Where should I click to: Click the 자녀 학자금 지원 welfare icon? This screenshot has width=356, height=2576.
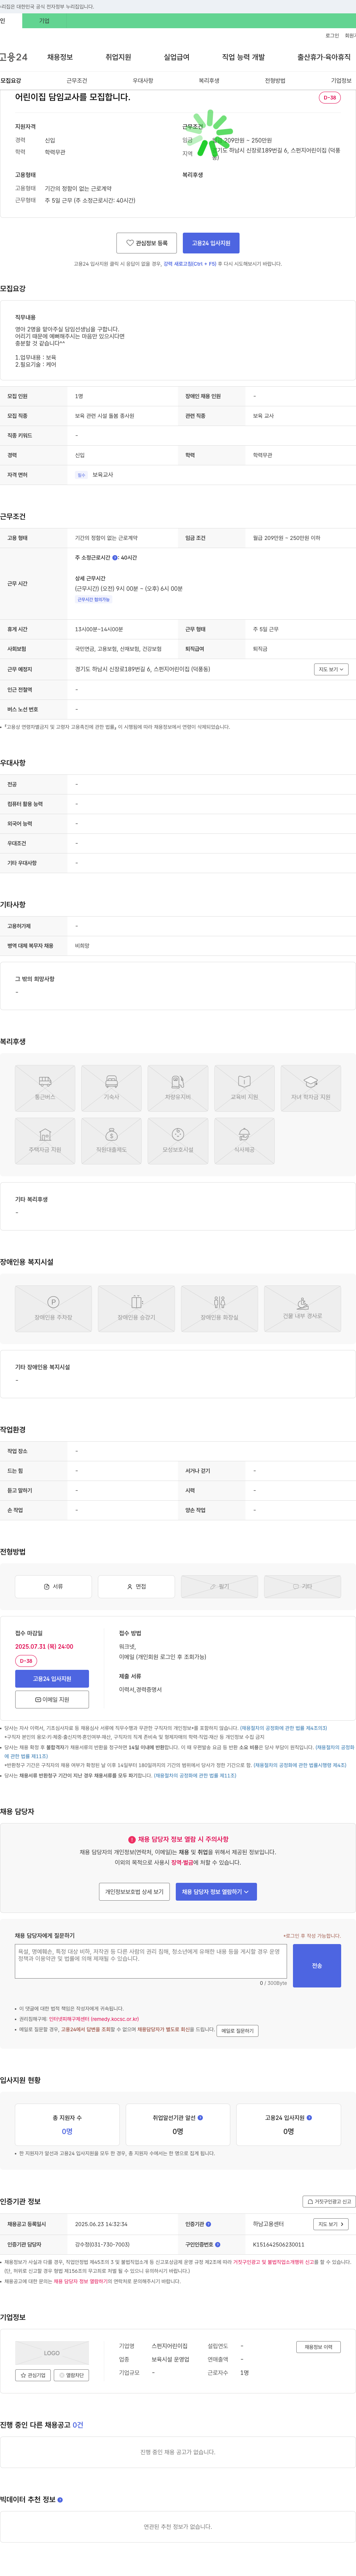point(311,1088)
